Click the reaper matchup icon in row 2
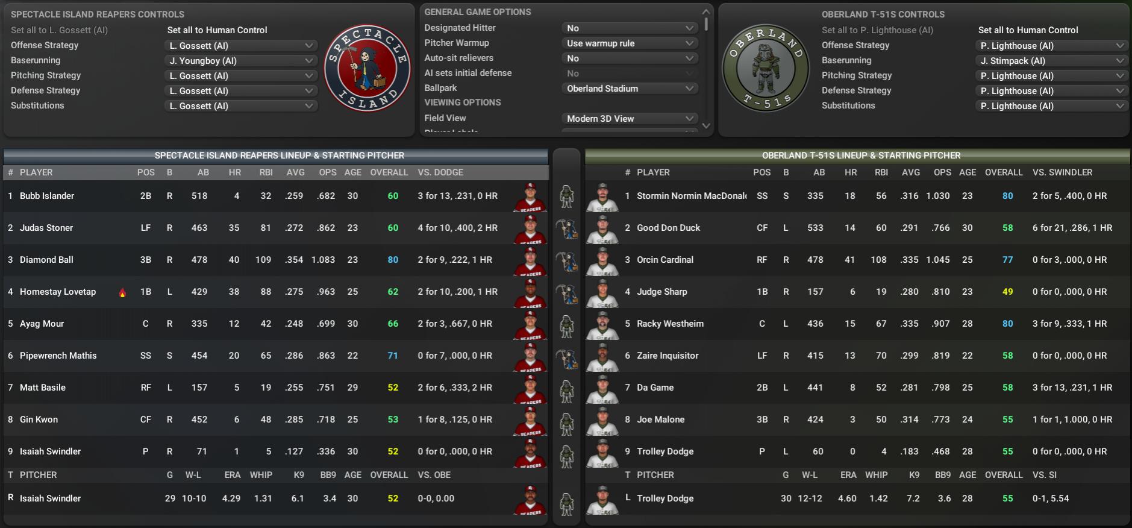Screen dimensions: 1132x528 click(x=566, y=228)
